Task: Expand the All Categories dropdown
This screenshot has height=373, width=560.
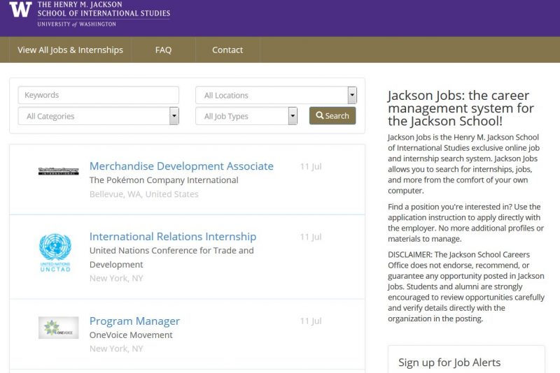Action: click(99, 116)
